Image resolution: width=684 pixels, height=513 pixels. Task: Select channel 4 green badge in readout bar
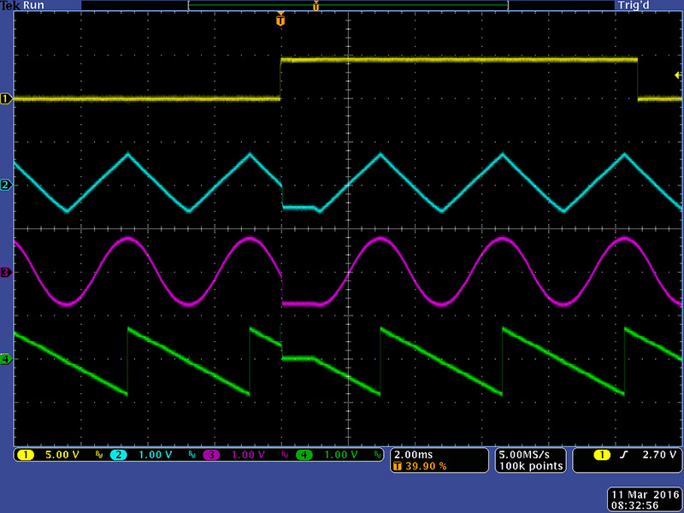coord(304,455)
